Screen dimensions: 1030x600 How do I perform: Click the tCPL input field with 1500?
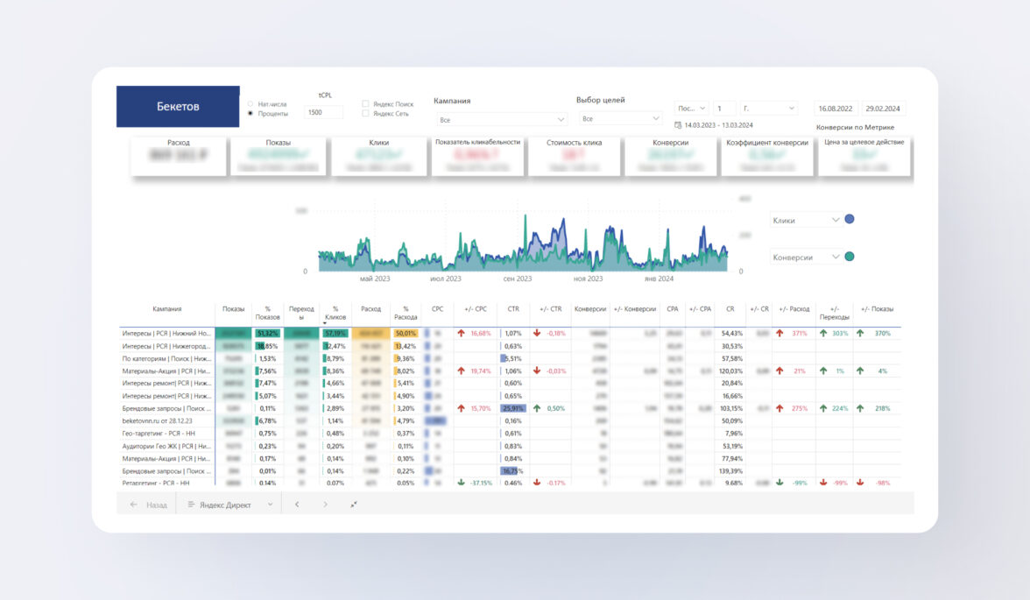pos(323,112)
